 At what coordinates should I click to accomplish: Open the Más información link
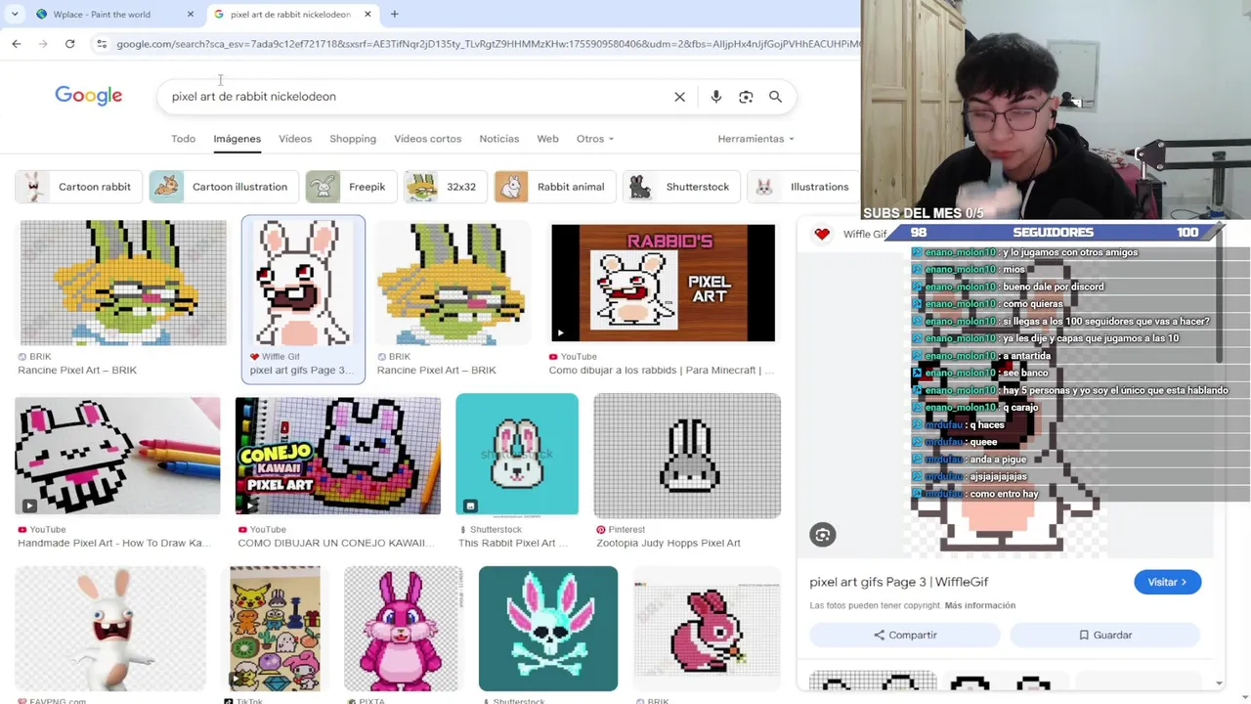[979, 605]
